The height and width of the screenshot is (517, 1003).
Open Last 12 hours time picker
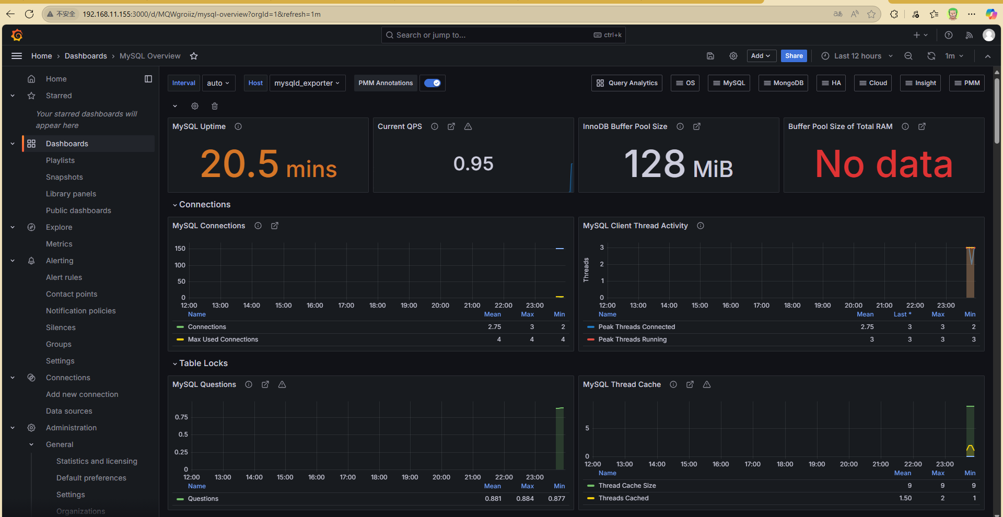[x=857, y=56]
